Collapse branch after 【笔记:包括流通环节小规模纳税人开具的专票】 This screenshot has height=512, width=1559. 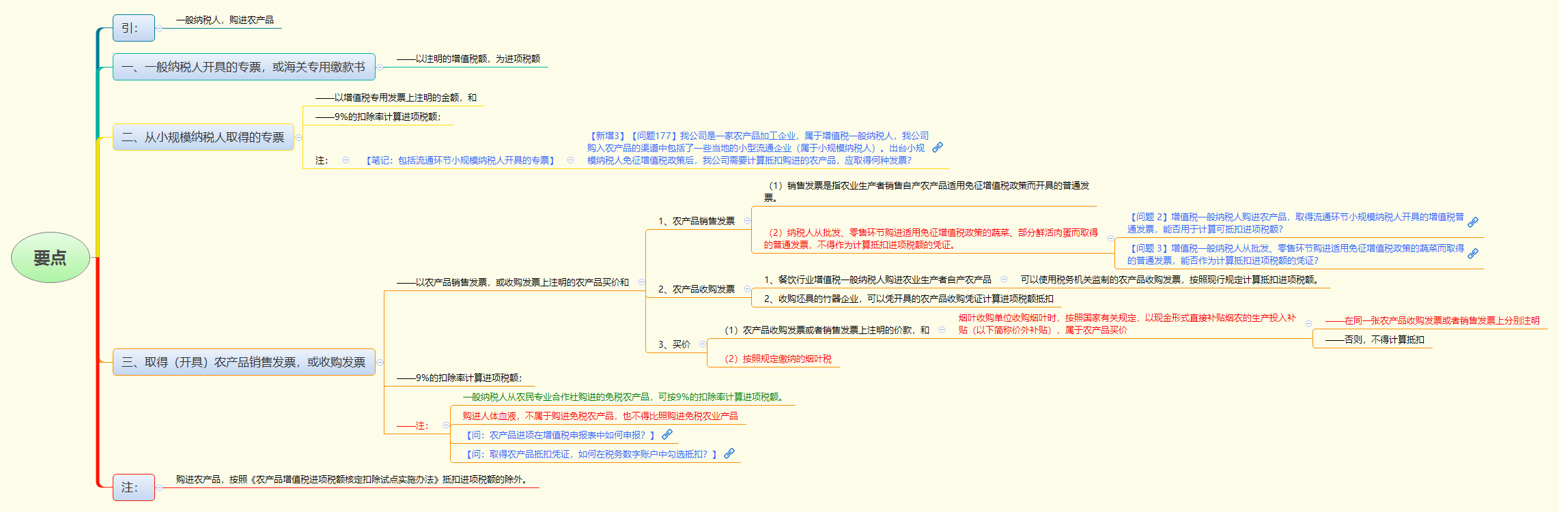(571, 160)
